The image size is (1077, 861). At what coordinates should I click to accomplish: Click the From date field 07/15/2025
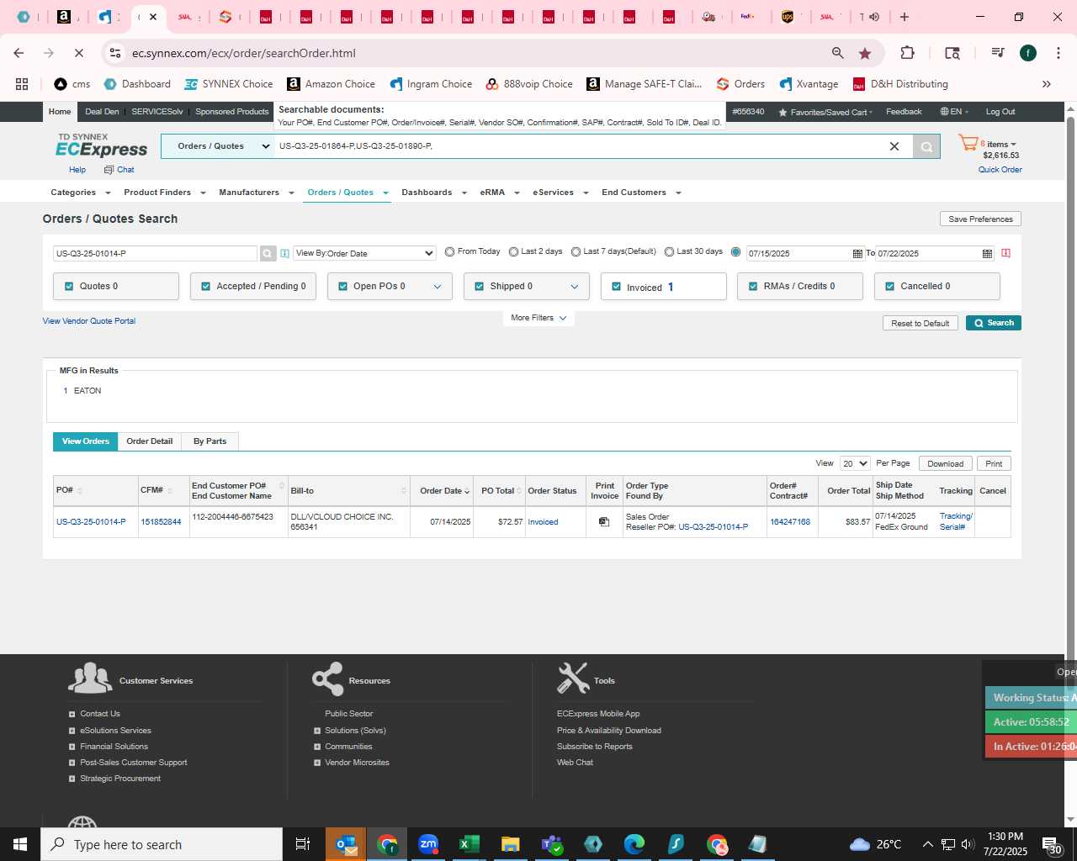pos(798,253)
